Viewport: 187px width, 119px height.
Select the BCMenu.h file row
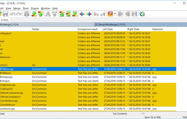tap(88, 73)
